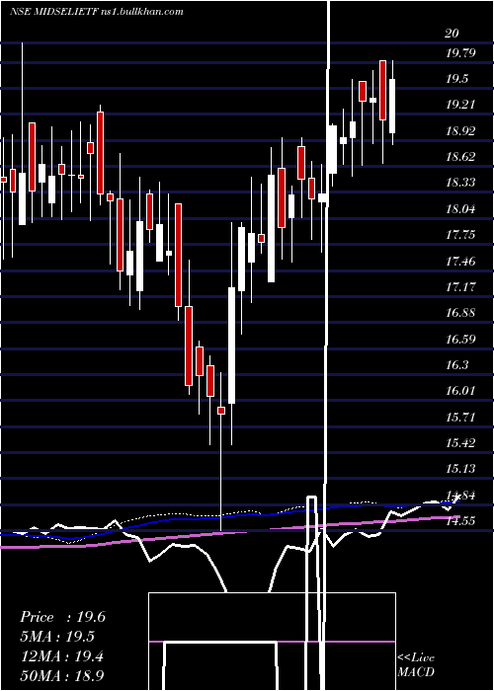Click the tall white candle rising from the chart low
The height and width of the screenshot is (691, 494).
coord(231,345)
